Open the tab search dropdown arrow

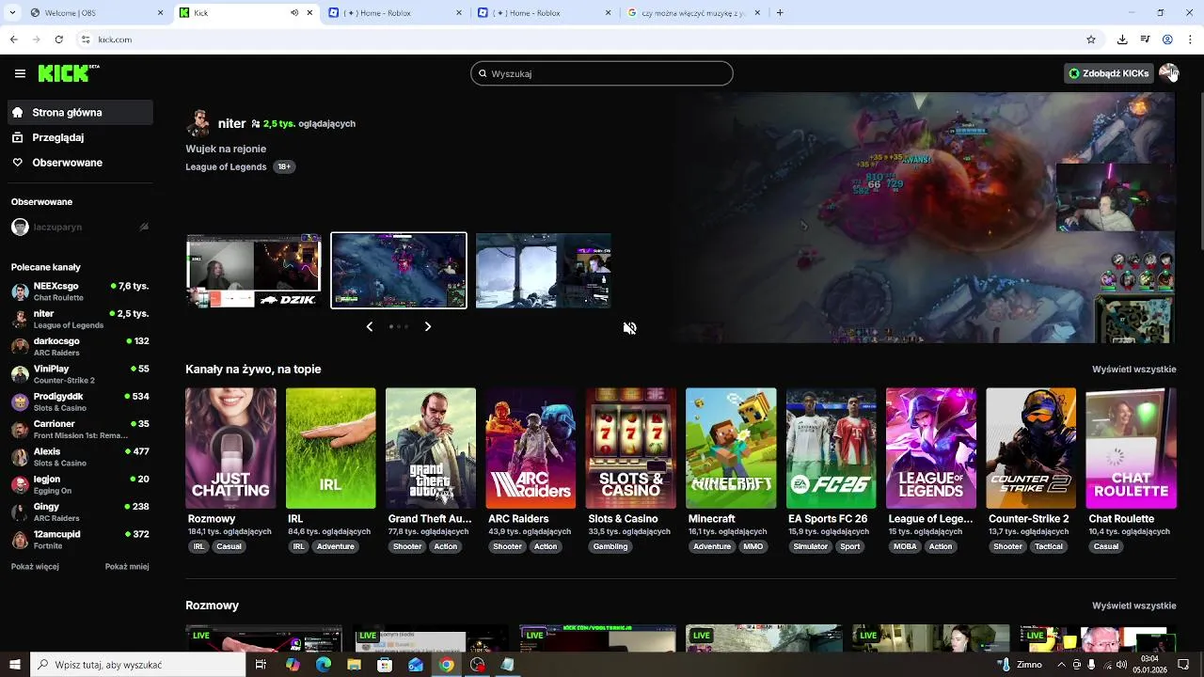coord(11,13)
